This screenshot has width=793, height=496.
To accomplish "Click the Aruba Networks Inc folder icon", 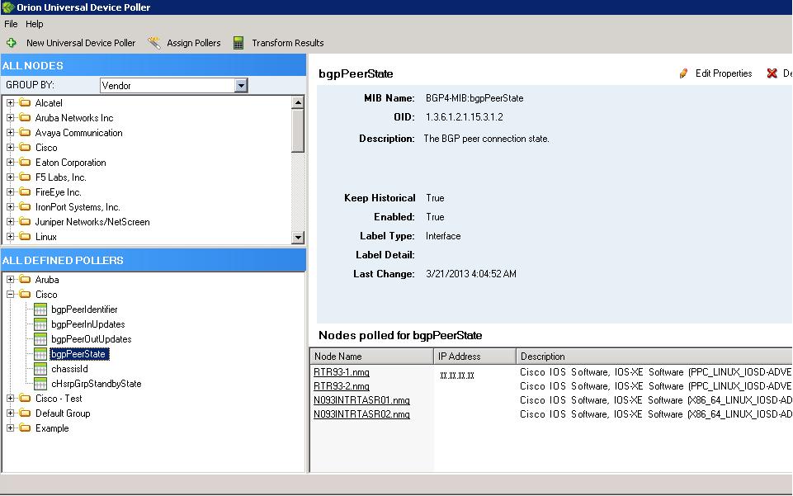I will (25, 118).
